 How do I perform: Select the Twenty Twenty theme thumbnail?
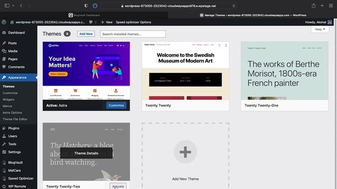tap(185, 71)
